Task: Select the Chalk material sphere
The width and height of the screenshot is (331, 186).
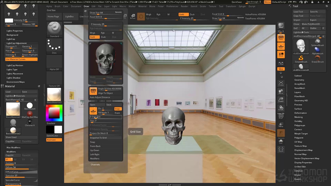Action: (x=13, y=123)
